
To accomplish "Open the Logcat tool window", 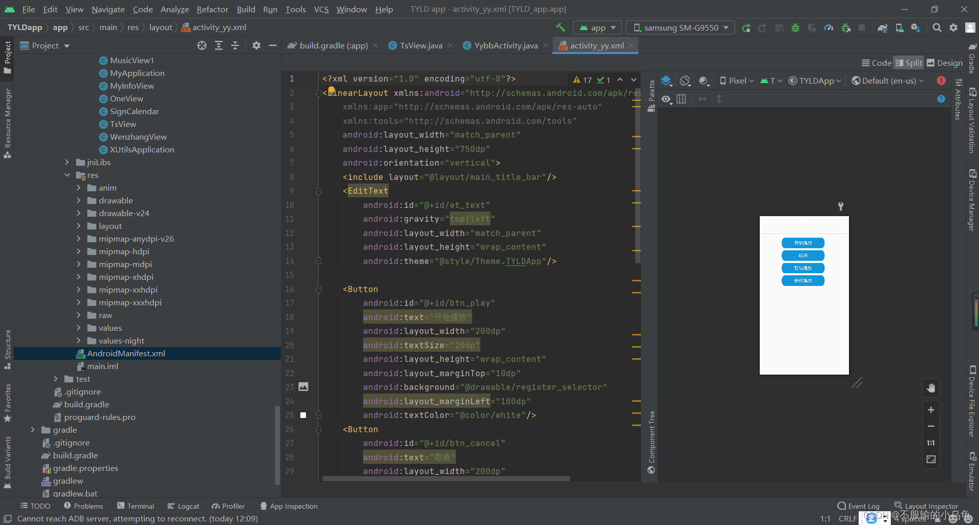I will [184, 506].
